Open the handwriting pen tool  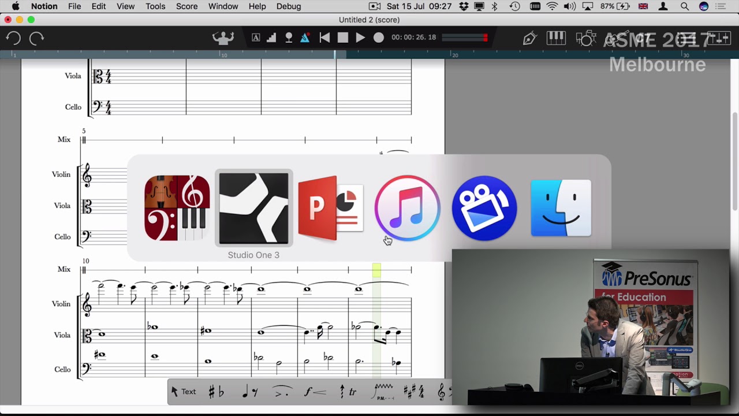[529, 38]
